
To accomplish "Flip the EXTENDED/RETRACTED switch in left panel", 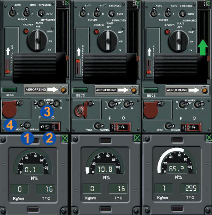I will 41,13.
